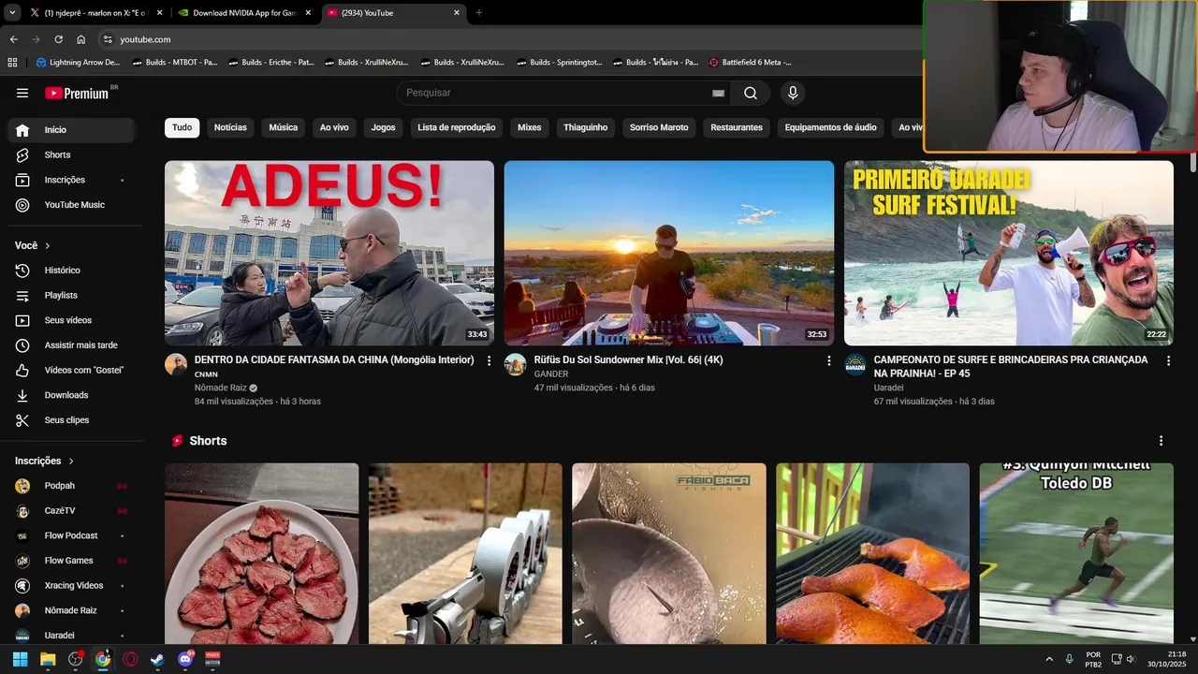Open Xracing Videos subscription

[x=71, y=586]
